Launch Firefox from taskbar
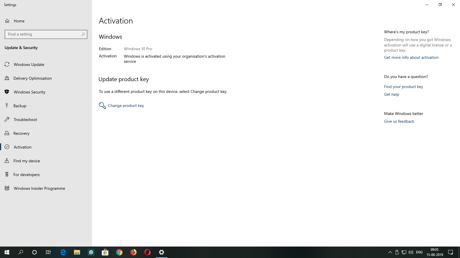The height and width of the screenshot is (258, 460). (x=133, y=252)
